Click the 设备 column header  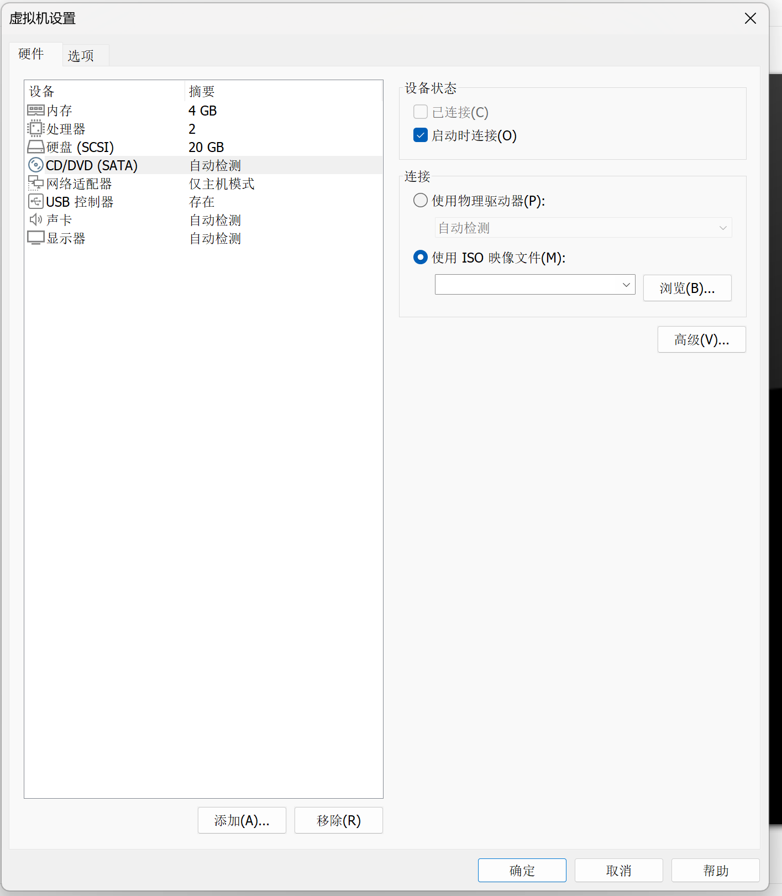(x=104, y=91)
